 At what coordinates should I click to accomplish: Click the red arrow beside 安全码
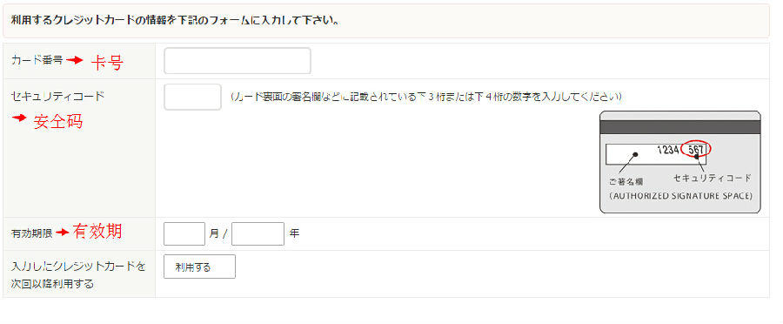pos(19,118)
